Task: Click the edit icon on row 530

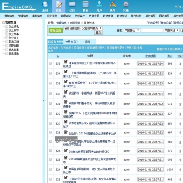Action: tap(66, 112)
